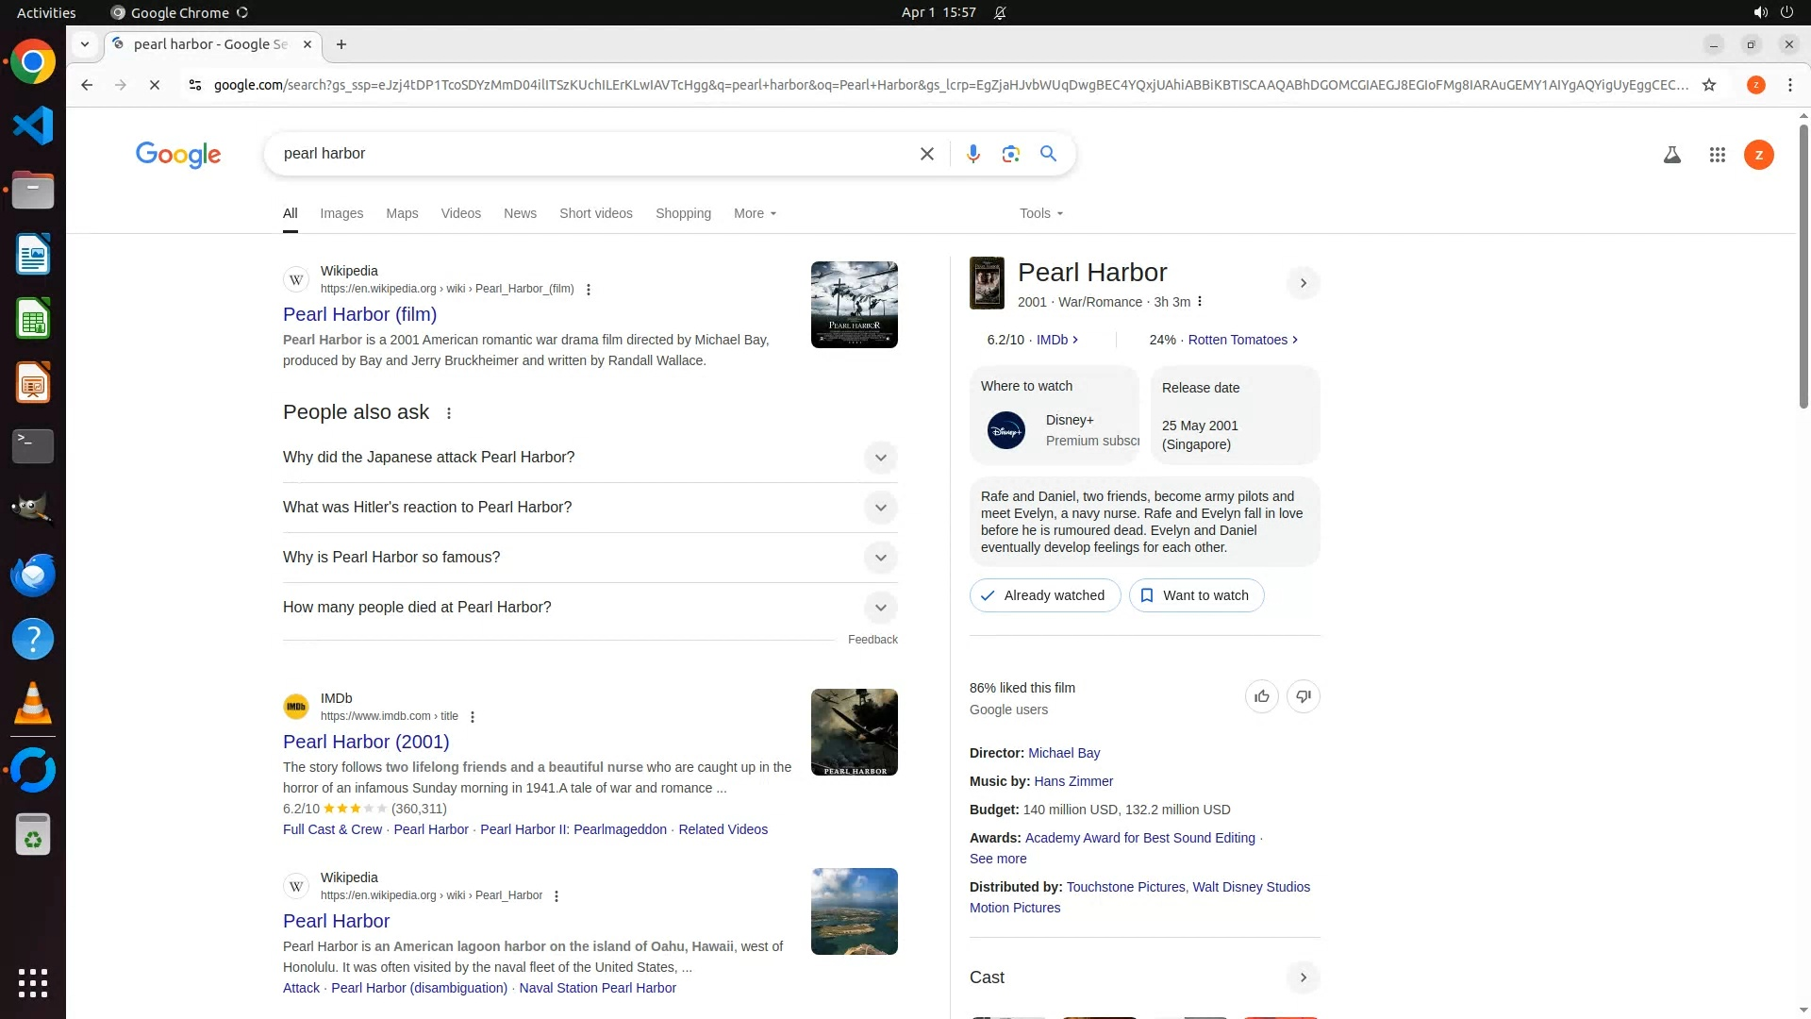Clear the search box with X icon
The image size is (1811, 1019).
926,154
